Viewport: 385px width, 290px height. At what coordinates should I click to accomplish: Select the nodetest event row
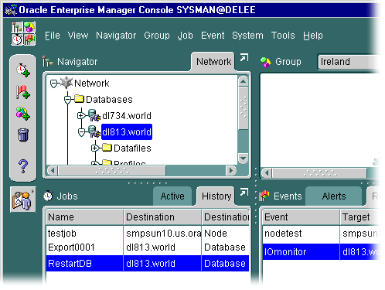point(322,234)
